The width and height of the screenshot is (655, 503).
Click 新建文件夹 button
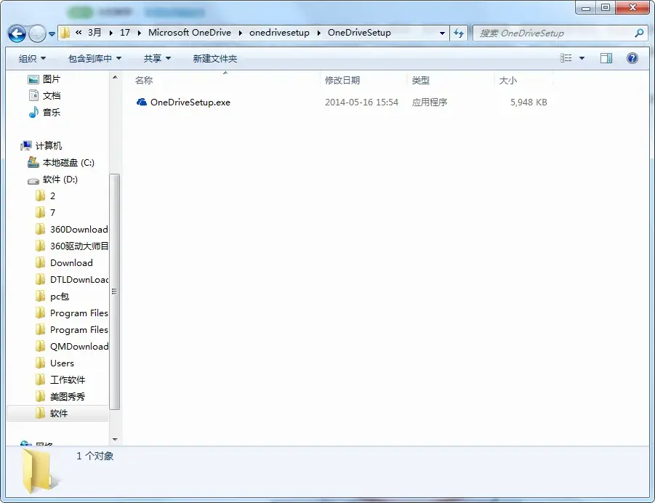click(x=214, y=58)
